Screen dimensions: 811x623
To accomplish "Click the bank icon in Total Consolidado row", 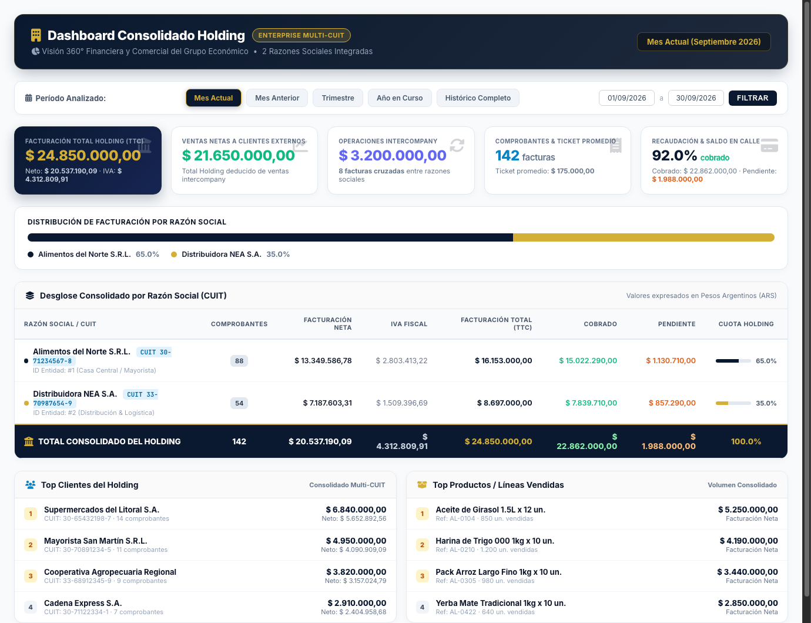I will 29,441.
